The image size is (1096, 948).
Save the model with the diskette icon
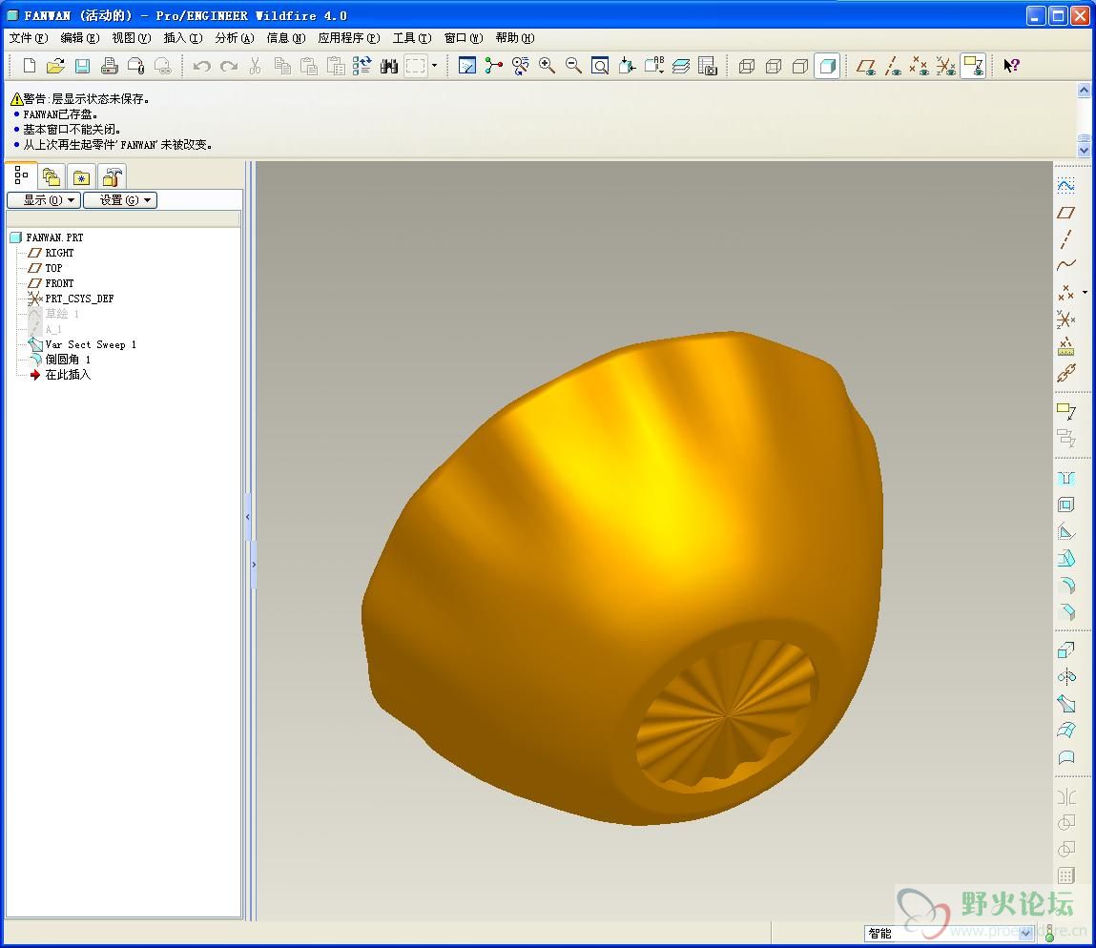82,66
